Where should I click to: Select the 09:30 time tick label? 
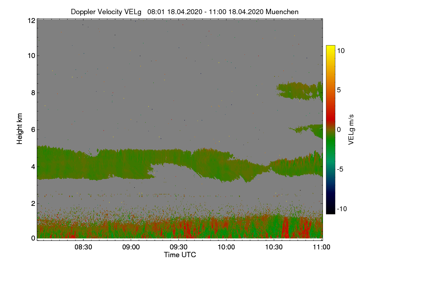click(x=179, y=247)
